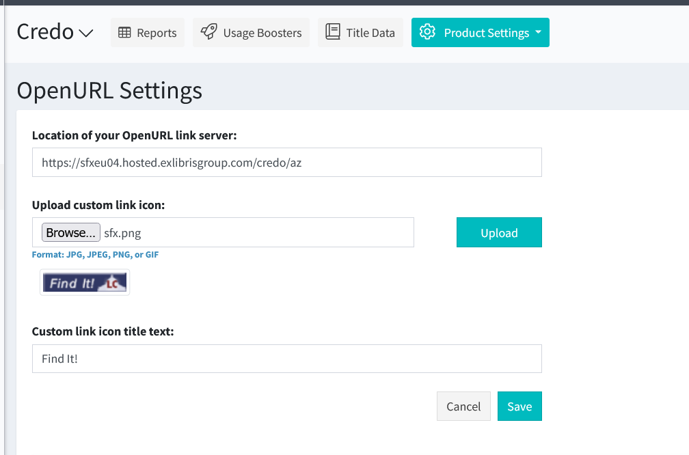Click the Find It! link icon preview

(x=85, y=282)
